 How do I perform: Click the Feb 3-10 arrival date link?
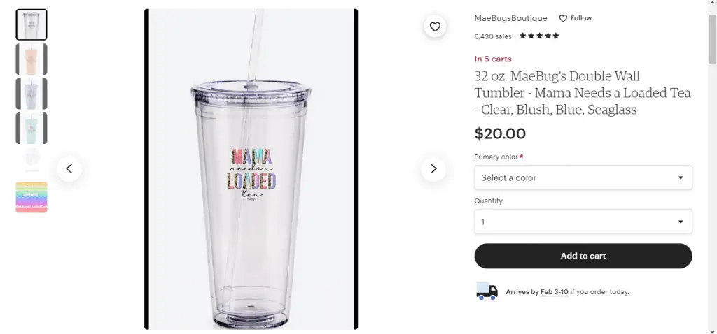click(x=554, y=292)
